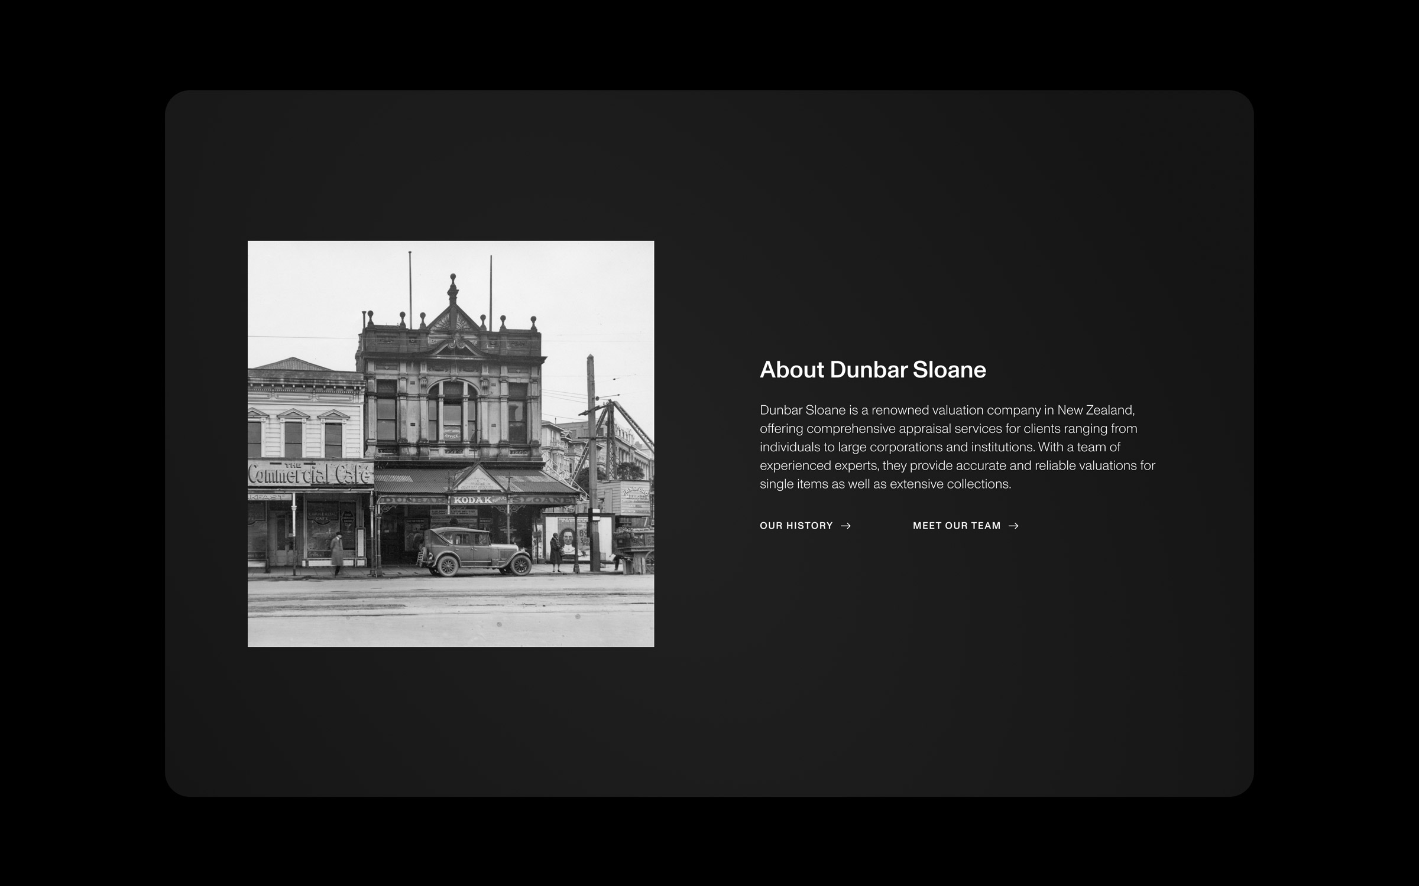Click the walking pedestrian in the coat

tap(337, 553)
